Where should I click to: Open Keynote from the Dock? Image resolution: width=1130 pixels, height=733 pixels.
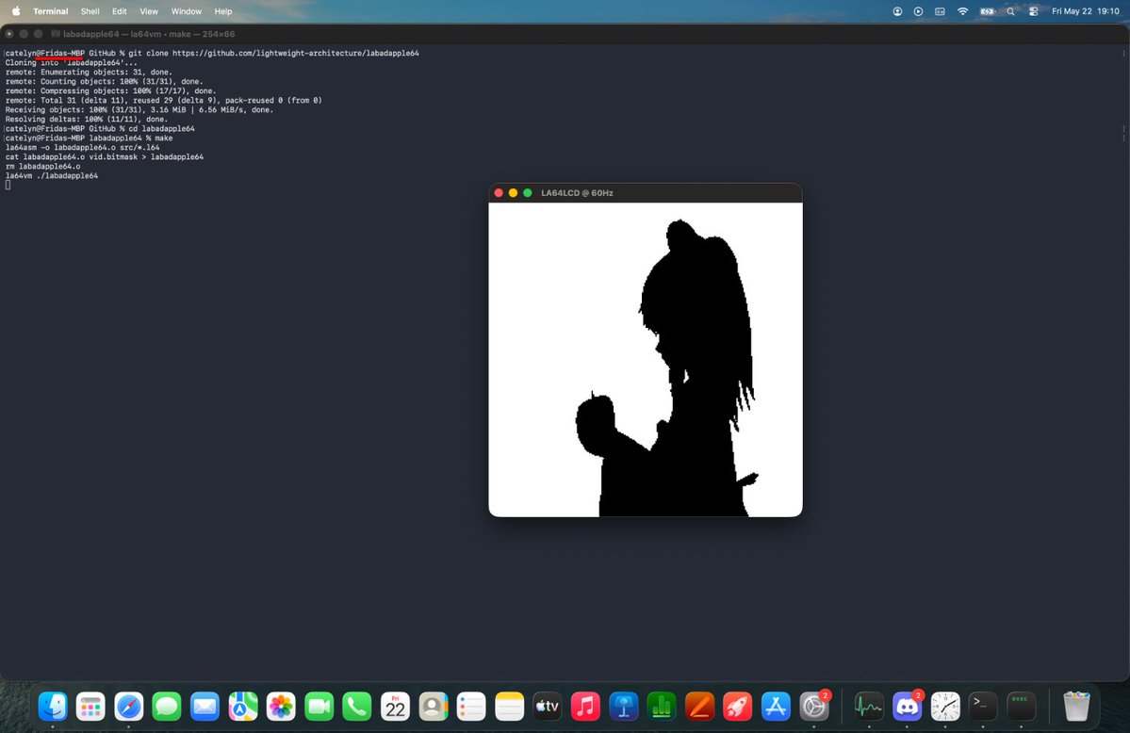click(x=623, y=707)
